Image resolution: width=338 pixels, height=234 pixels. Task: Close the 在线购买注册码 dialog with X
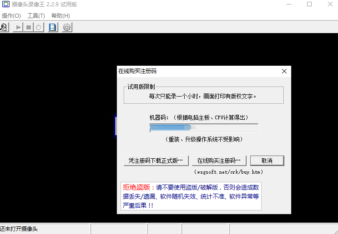coord(284,71)
